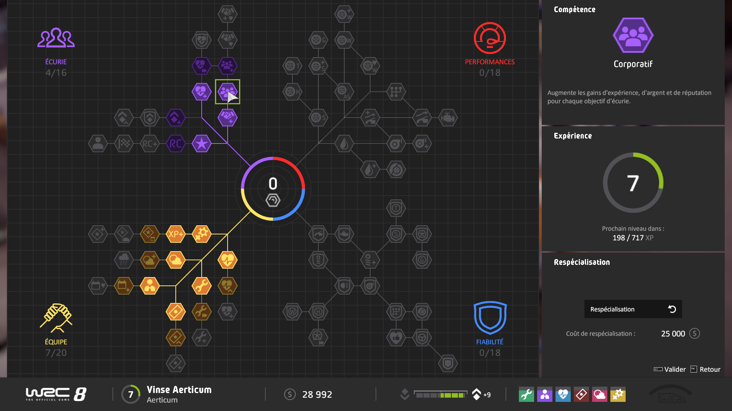
Task: Select the purple group-plus skill node
Action: coord(228,66)
